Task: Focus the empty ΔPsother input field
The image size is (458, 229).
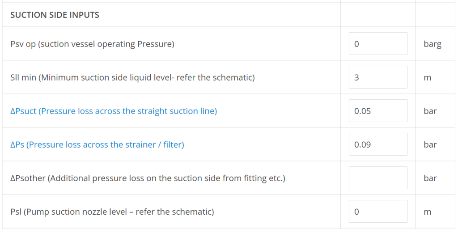Action: pos(378,178)
